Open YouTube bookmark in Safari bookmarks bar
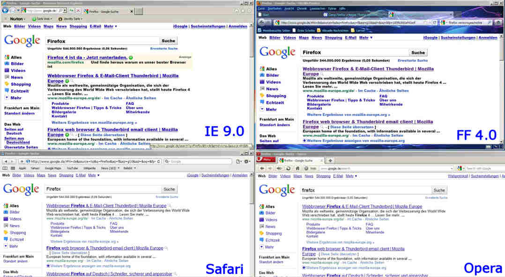The image size is (505, 277). tap(73, 168)
